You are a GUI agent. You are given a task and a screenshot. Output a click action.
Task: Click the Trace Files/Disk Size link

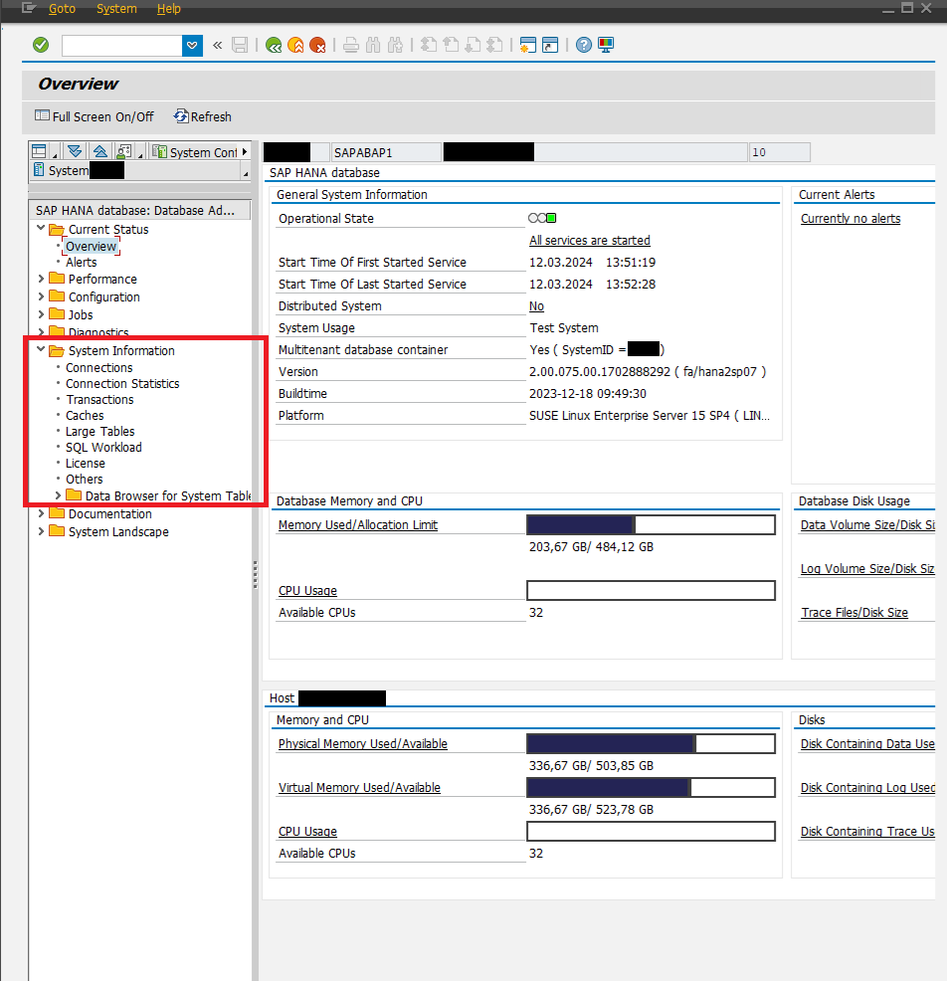[854, 613]
